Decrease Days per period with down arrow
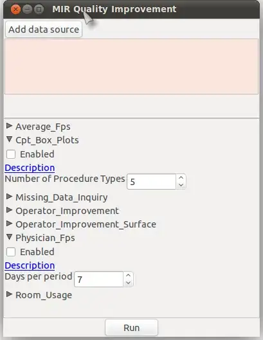Viewport: 263px width, 340px height. (x=128, y=283)
